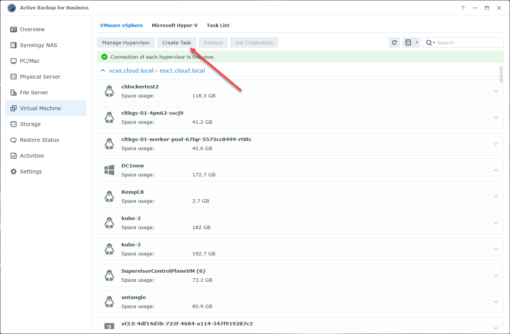Select the DC1new VM name
The height and width of the screenshot is (334, 510).
click(x=133, y=165)
